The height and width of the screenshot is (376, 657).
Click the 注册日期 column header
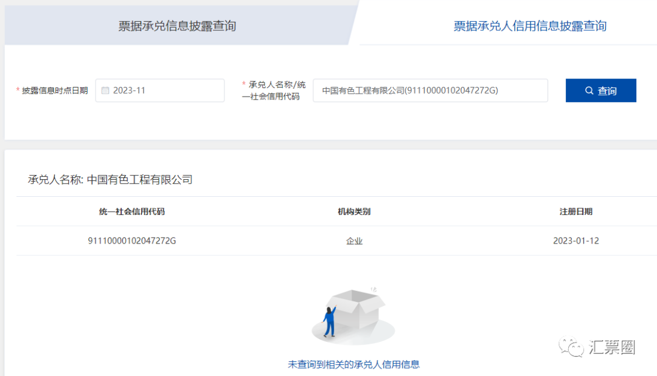tap(575, 211)
